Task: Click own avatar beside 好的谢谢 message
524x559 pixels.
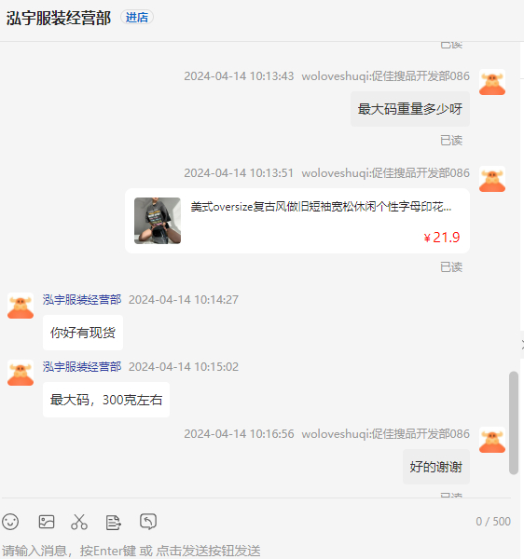Action: point(492,440)
